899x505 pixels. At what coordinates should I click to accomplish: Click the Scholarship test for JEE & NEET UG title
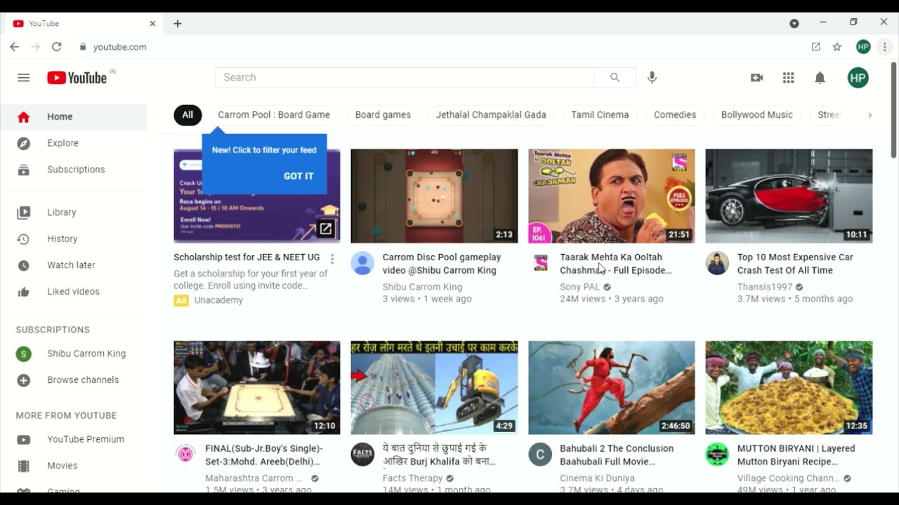[247, 257]
